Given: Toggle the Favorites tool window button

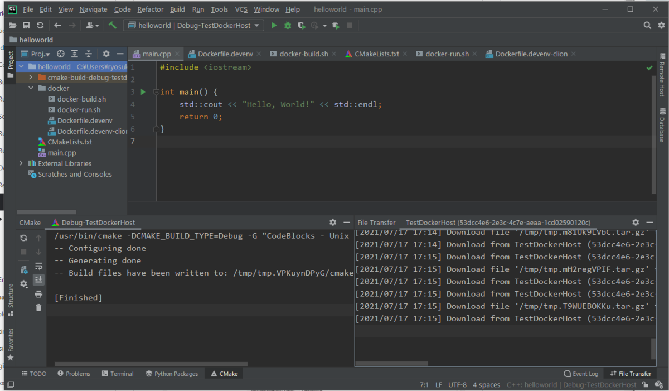Looking at the screenshot, I should (10, 344).
